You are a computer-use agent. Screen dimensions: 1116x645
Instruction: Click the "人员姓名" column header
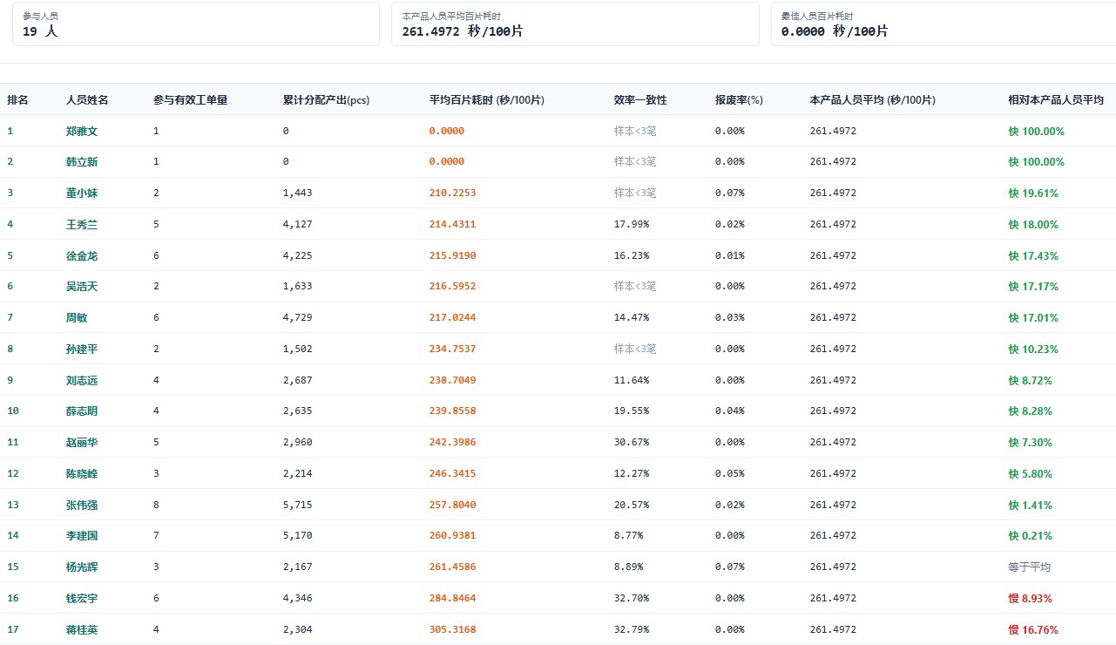[x=87, y=100]
